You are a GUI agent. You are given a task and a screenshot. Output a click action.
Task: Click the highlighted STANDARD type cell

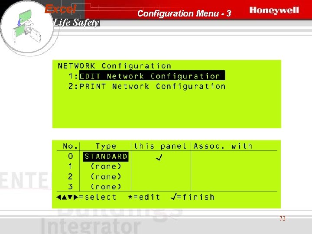pos(106,156)
